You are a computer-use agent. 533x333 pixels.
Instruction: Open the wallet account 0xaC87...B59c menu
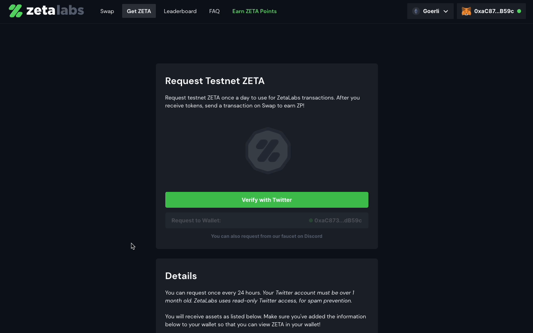491,11
